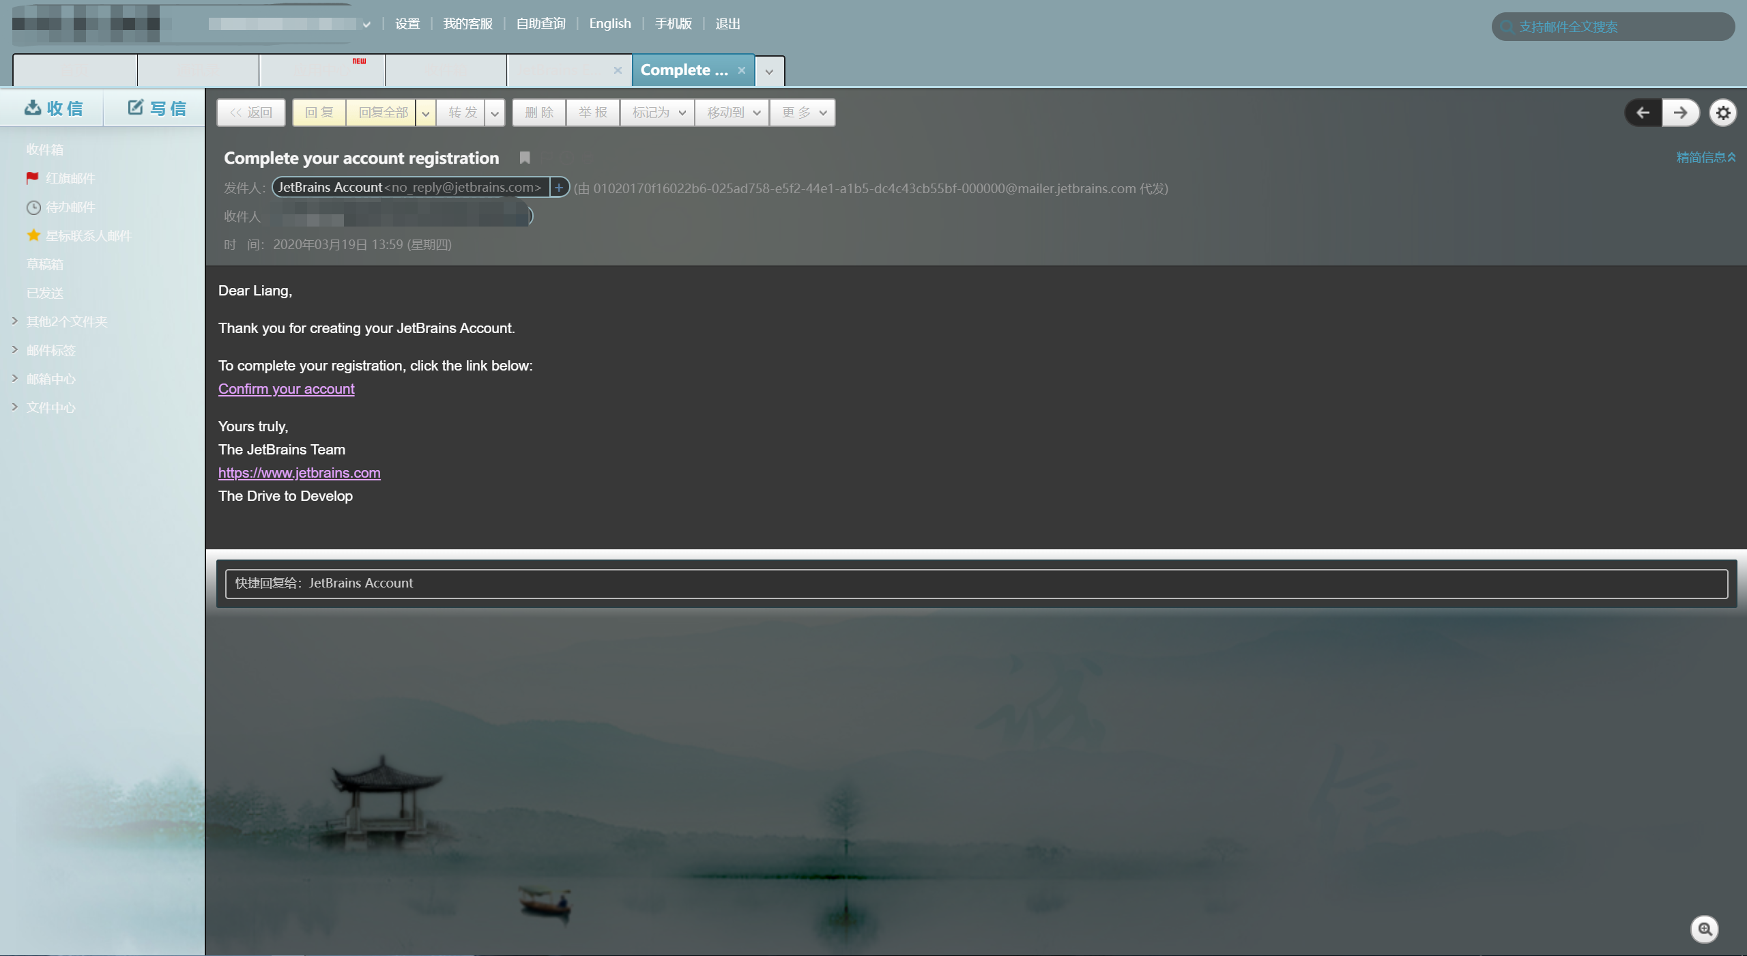The image size is (1747, 956).
Task: Focus the 支持邮件全文搜索 search box
Action: [1613, 27]
